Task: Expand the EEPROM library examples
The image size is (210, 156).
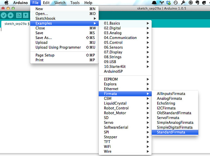Action: click(125, 79)
